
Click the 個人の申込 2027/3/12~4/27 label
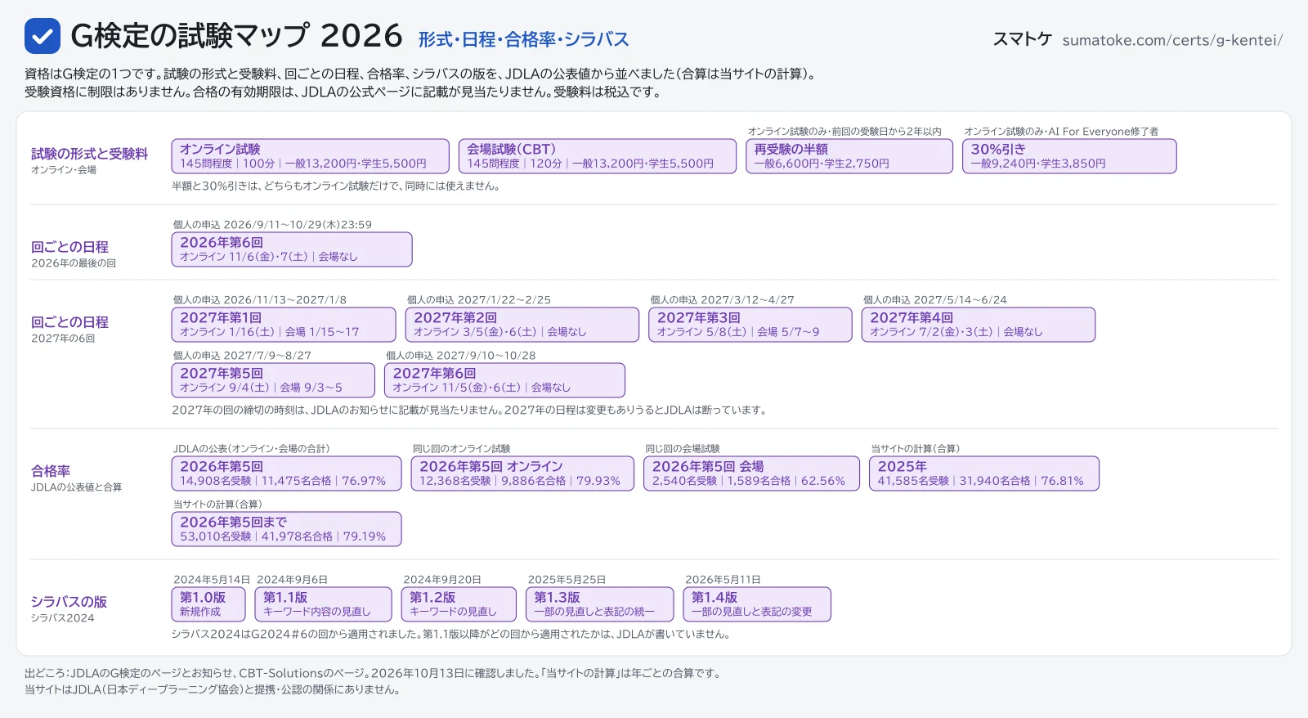point(723,299)
